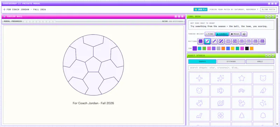Pick the thick diagonal stripe pattern
The height and width of the screenshot is (127, 280).
(x=221, y=41)
